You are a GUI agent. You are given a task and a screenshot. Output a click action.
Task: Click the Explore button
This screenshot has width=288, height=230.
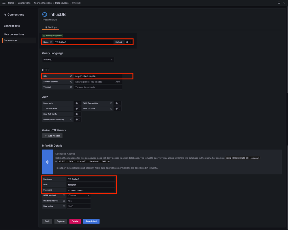click(x=61, y=221)
